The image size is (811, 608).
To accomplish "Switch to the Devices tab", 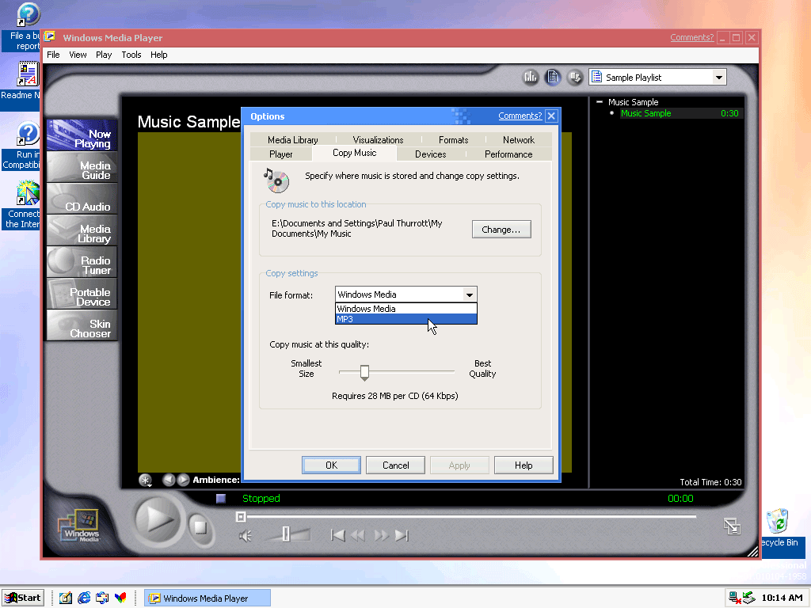I will click(430, 154).
